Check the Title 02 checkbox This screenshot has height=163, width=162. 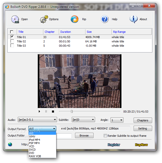pyautogui.click(x=12, y=41)
